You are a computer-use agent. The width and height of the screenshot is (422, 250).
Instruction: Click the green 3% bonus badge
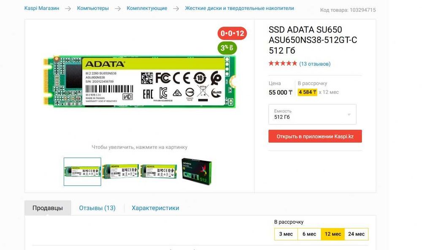tap(227, 48)
